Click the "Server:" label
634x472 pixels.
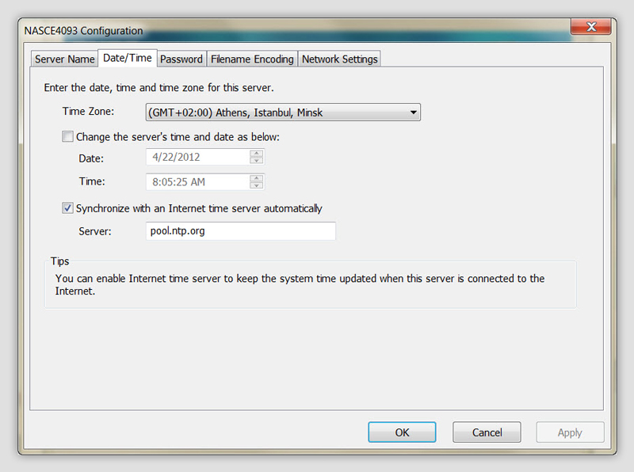(x=95, y=231)
